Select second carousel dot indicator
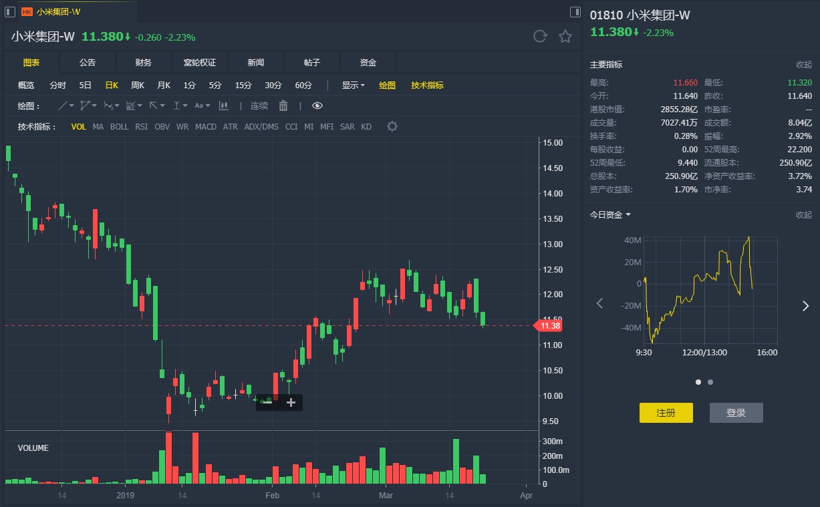This screenshot has width=820, height=507. pos(710,382)
